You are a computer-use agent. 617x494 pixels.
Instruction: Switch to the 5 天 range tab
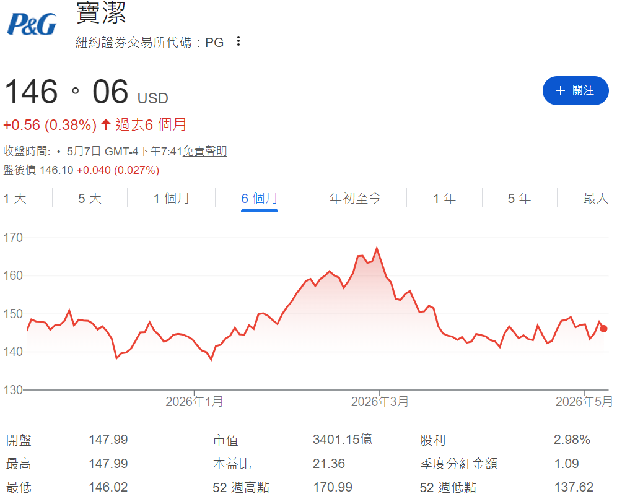point(90,198)
